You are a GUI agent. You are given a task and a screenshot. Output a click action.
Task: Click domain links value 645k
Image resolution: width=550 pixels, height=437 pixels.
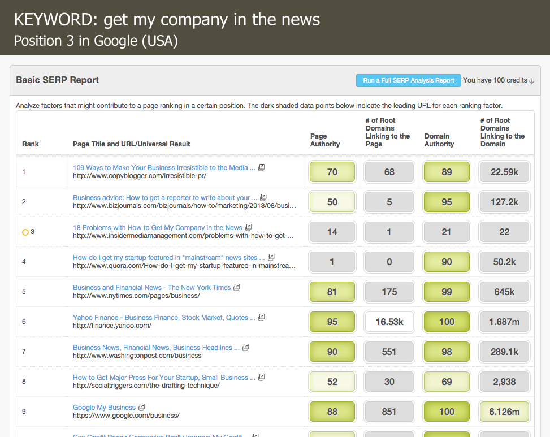[504, 292]
